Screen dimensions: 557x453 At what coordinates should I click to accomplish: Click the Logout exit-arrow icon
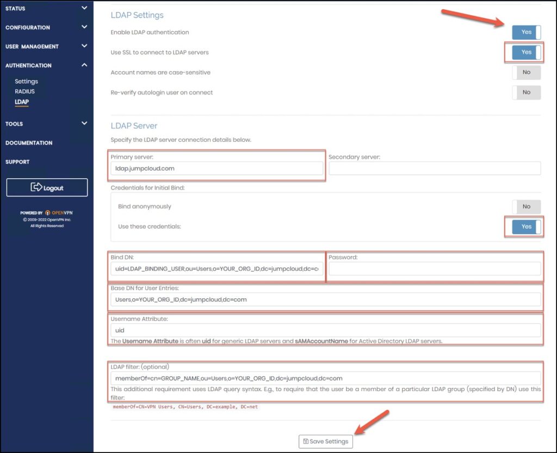(36, 187)
